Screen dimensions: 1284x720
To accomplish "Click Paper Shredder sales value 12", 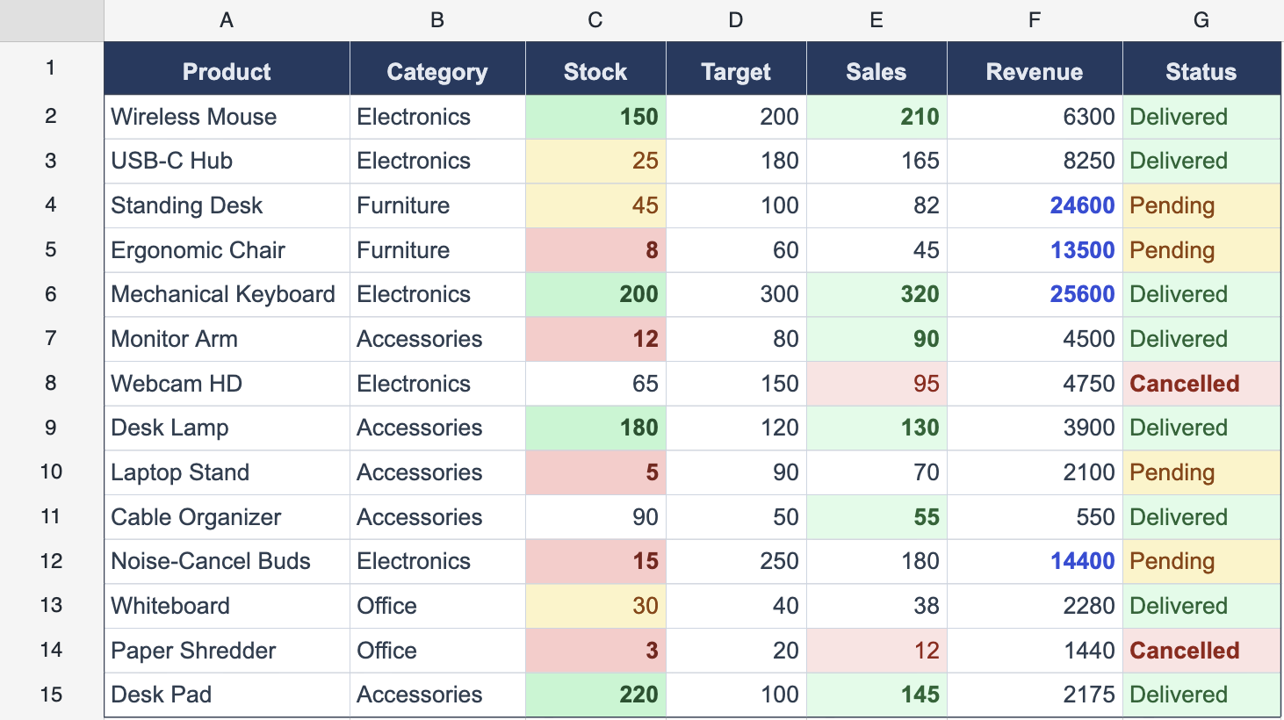I will tap(876, 651).
